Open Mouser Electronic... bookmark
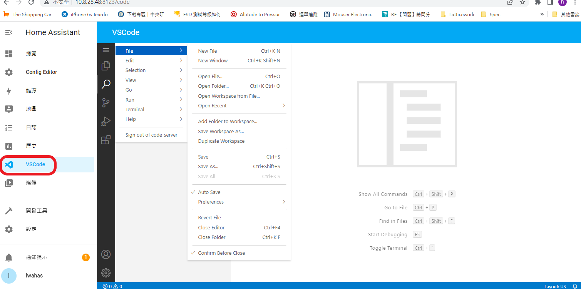 coord(350,14)
